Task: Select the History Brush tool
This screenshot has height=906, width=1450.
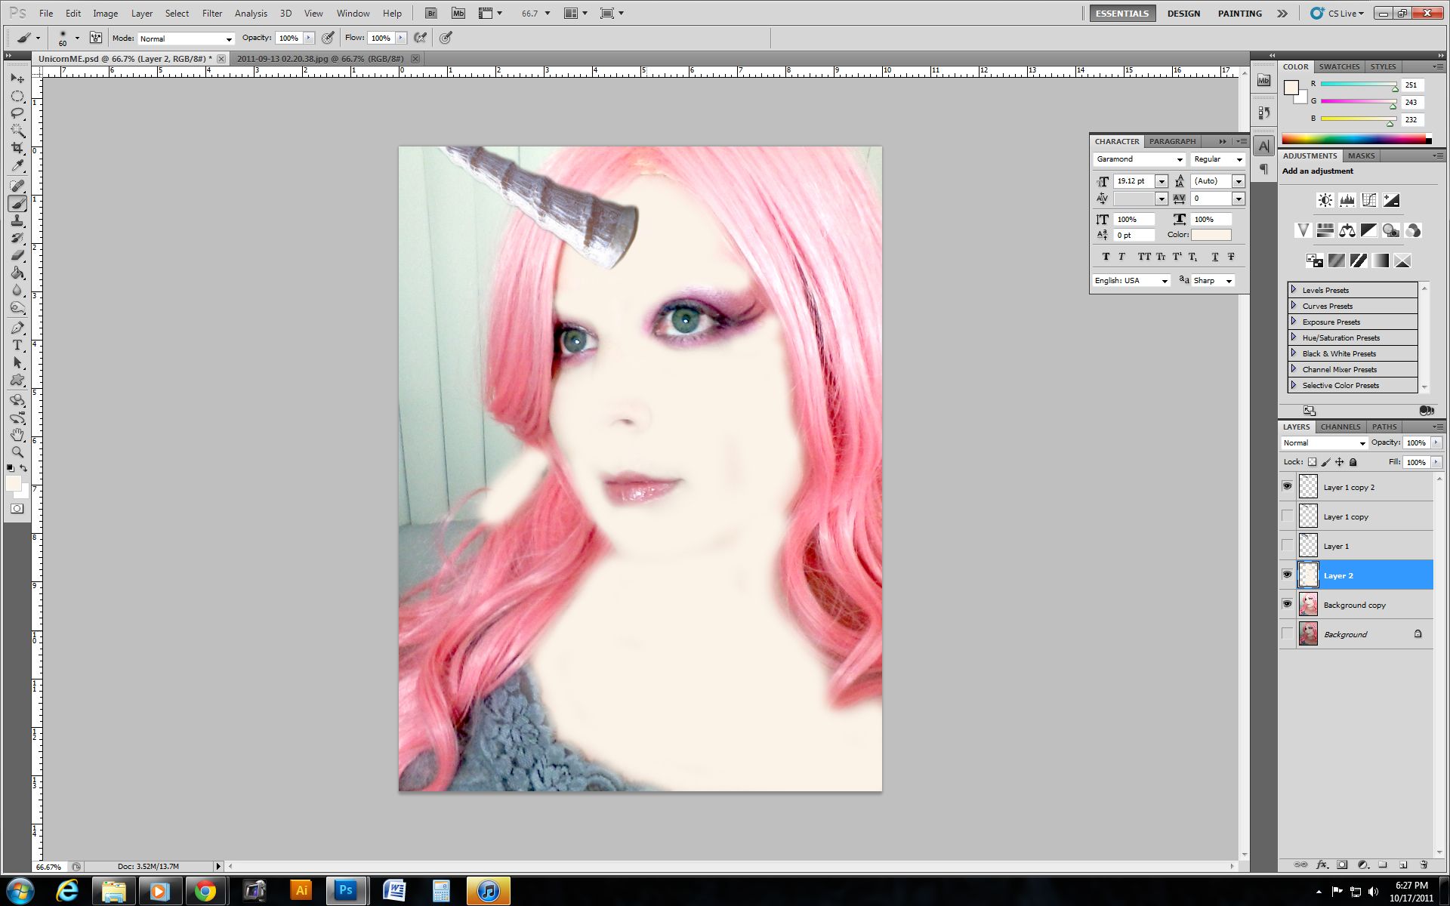Action: point(17,238)
